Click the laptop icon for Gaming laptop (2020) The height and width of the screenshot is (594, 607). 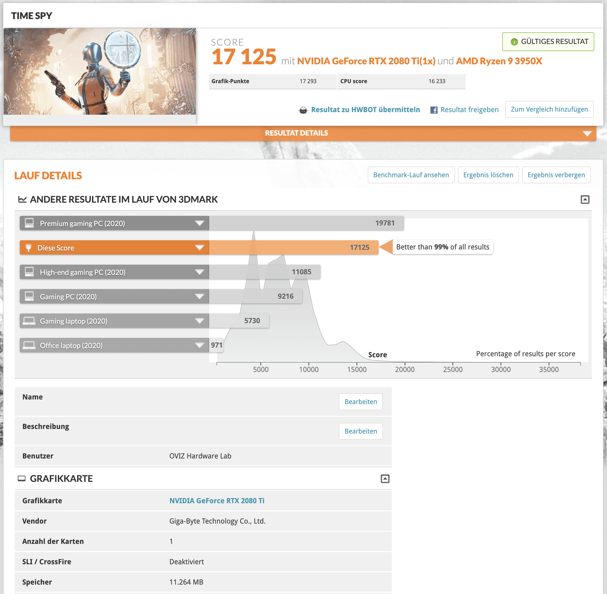coord(29,321)
